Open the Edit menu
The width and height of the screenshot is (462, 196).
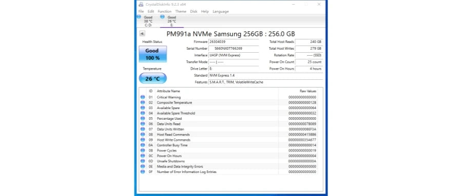point(151,11)
